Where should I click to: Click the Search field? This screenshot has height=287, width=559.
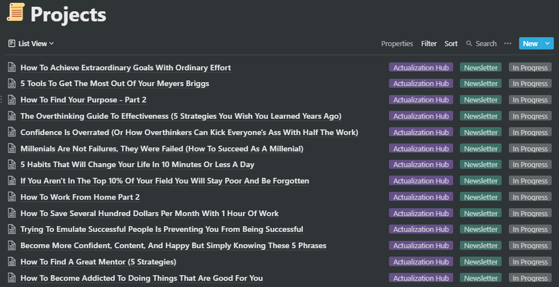click(x=481, y=43)
